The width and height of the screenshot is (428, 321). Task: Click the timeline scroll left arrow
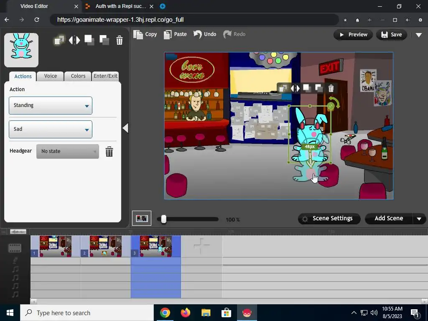(33, 301)
